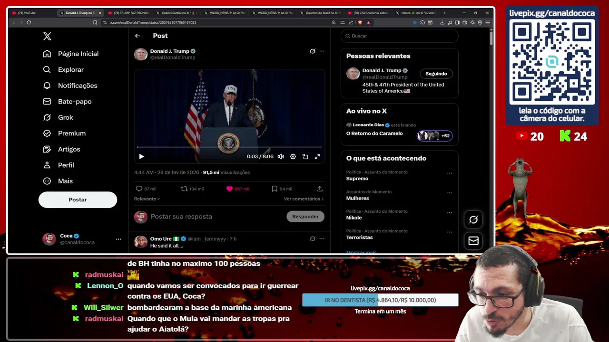Switch to the rebeca no X tab
Viewport: 609px width, 342px height.
tap(415, 13)
